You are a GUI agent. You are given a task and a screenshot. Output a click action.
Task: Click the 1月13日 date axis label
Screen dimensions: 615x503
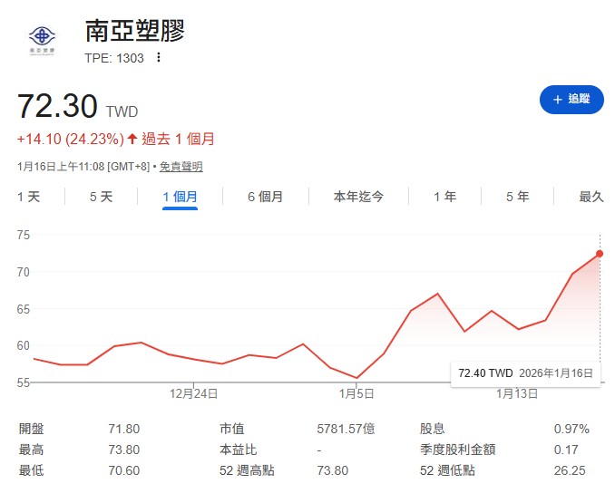click(517, 393)
